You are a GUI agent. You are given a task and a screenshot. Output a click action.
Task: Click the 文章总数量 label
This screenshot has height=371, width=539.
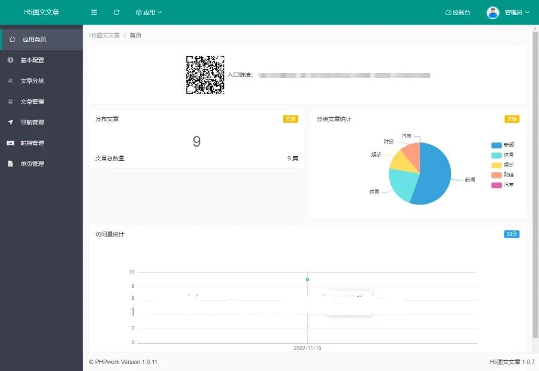(x=110, y=159)
